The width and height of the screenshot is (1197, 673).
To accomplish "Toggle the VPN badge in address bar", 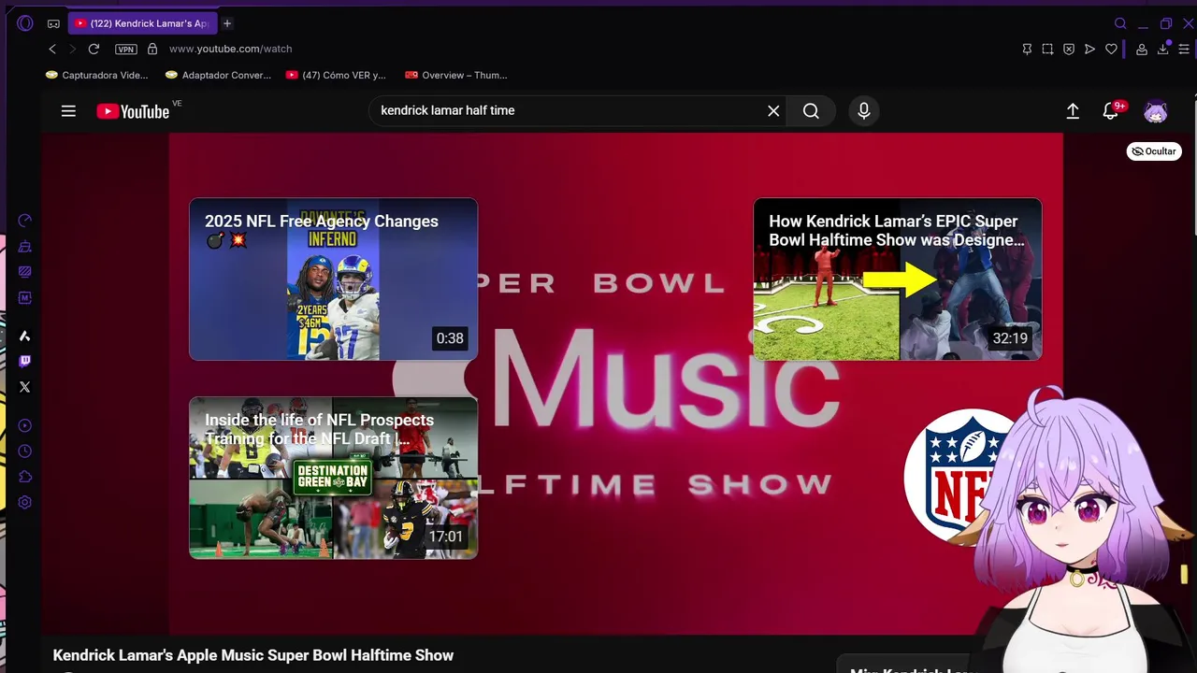I will (125, 49).
